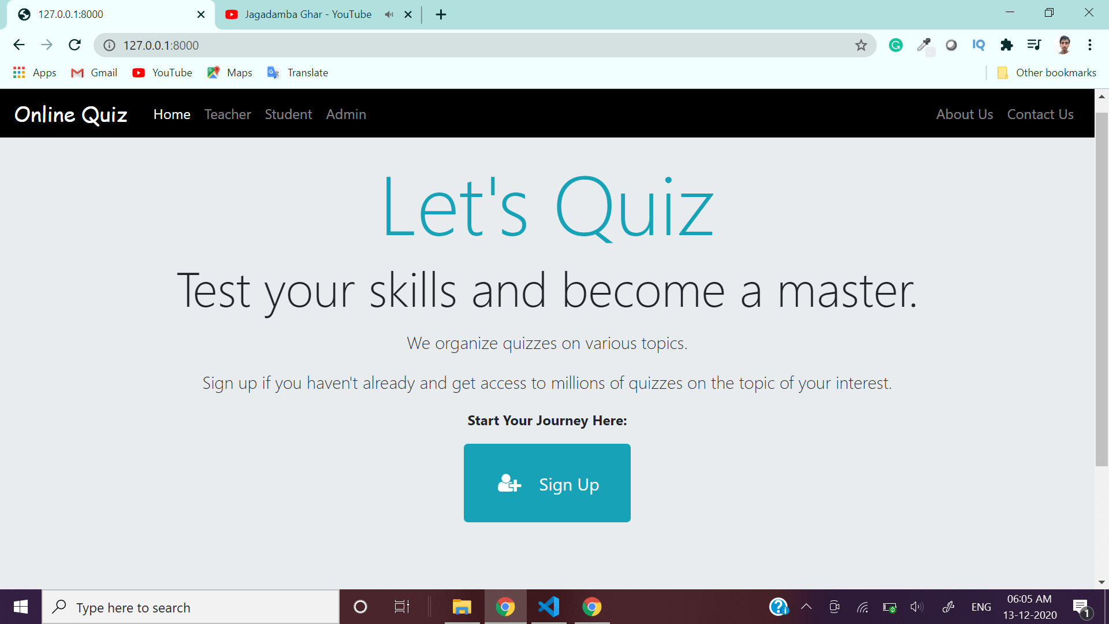Open the Translate bookmarks shortcut
The image size is (1109, 624).
tap(307, 72)
